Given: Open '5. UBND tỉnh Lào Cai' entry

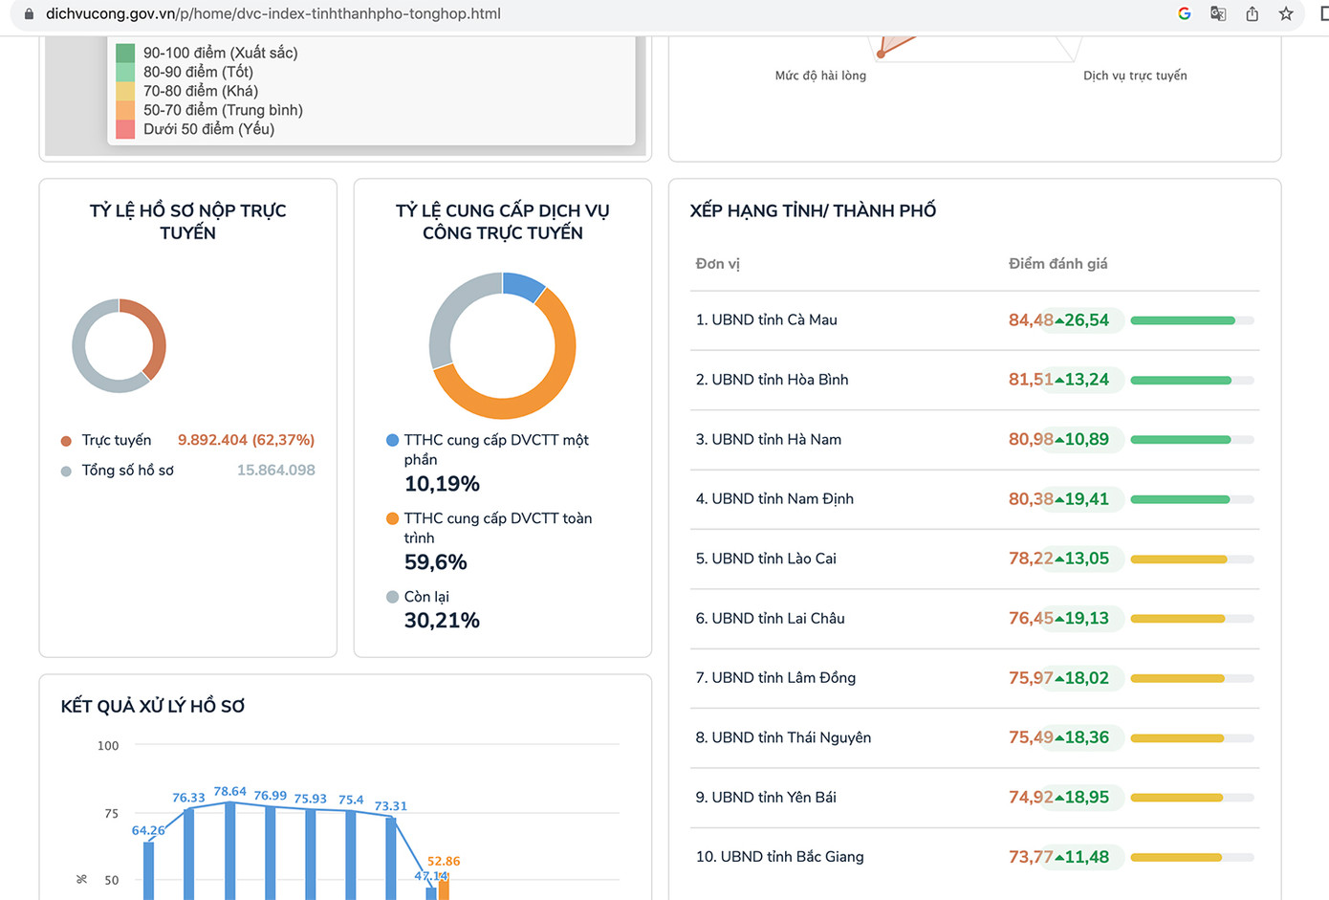Looking at the screenshot, I should click(x=766, y=559).
